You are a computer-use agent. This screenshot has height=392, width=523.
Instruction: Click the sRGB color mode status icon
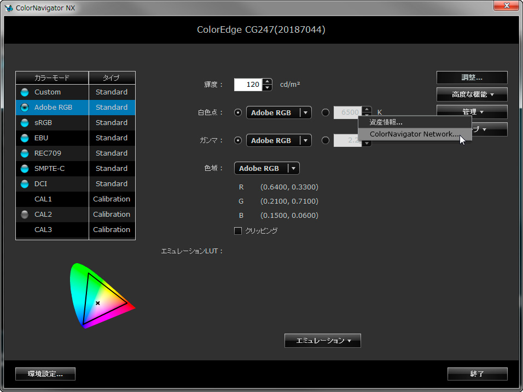tap(25, 123)
